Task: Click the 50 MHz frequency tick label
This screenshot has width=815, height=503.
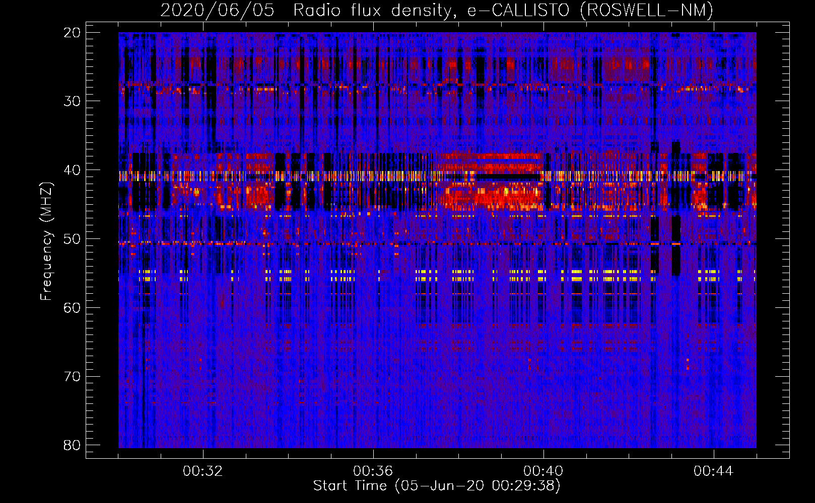Action: [x=72, y=239]
